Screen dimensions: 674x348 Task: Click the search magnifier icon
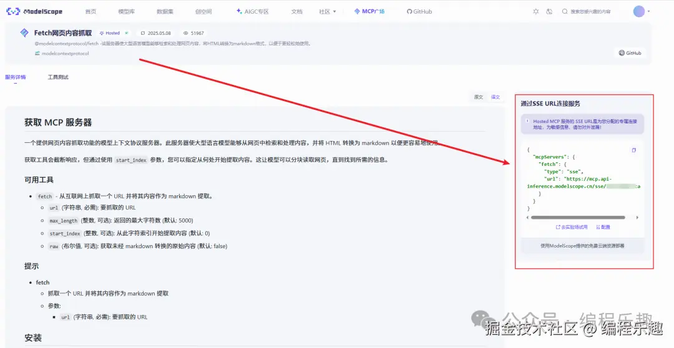coord(565,12)
